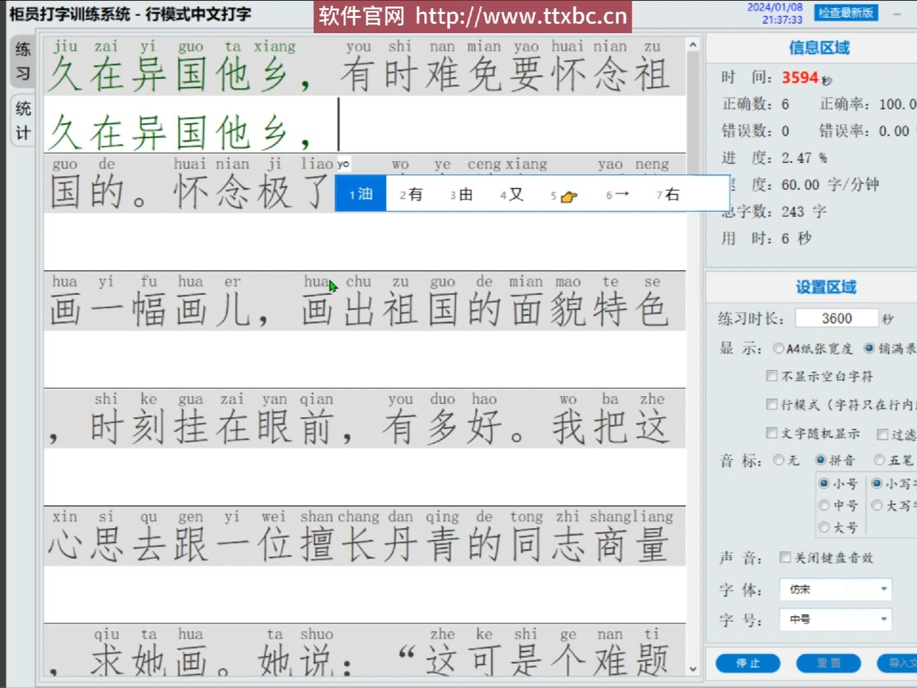Click the remaining time value 3594
The image size is (917, 688).
[800, 78]
